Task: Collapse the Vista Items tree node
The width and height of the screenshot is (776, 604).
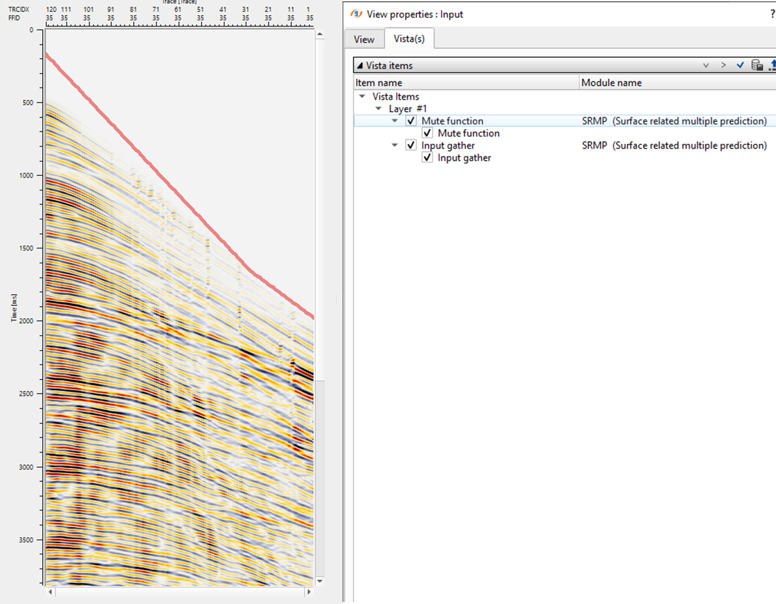Action: tap(363, 96)
